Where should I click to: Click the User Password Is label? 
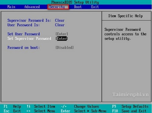[23, 25]
